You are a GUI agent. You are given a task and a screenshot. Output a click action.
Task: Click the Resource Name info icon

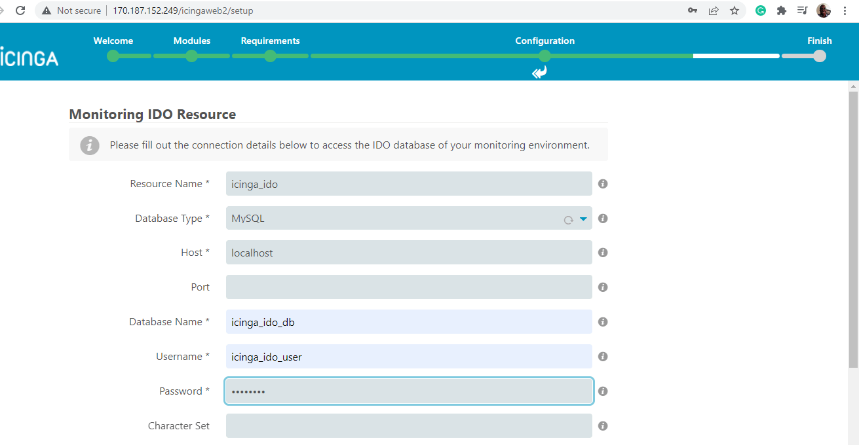point(603,184)
